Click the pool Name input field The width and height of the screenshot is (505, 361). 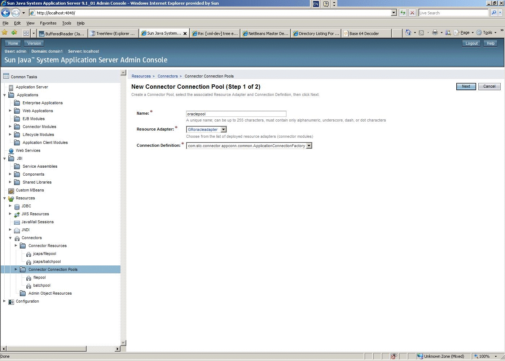coord(236,114)
